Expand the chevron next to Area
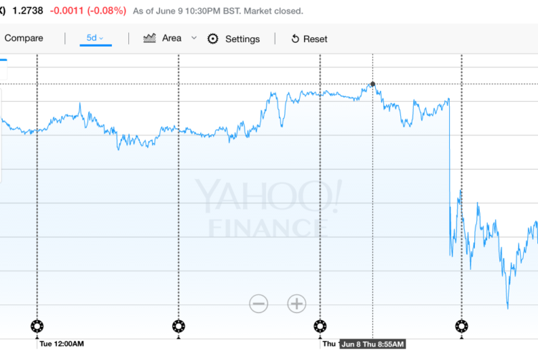538x358 pixels. [x=194, y=38]
